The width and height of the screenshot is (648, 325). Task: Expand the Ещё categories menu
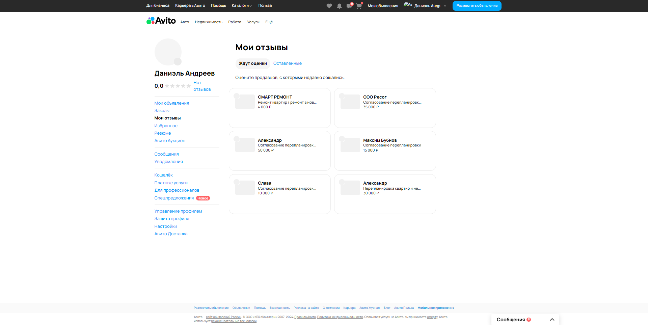(269, 22)
